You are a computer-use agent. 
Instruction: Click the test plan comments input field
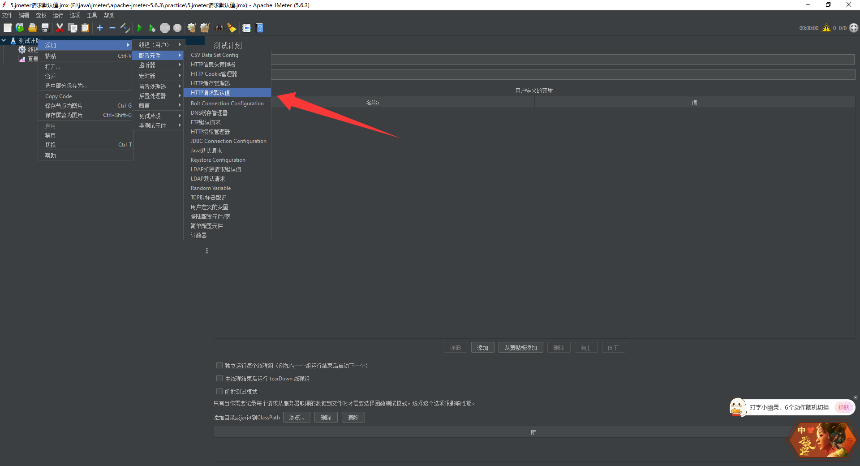pyautogui.click(x=563, y=74)
